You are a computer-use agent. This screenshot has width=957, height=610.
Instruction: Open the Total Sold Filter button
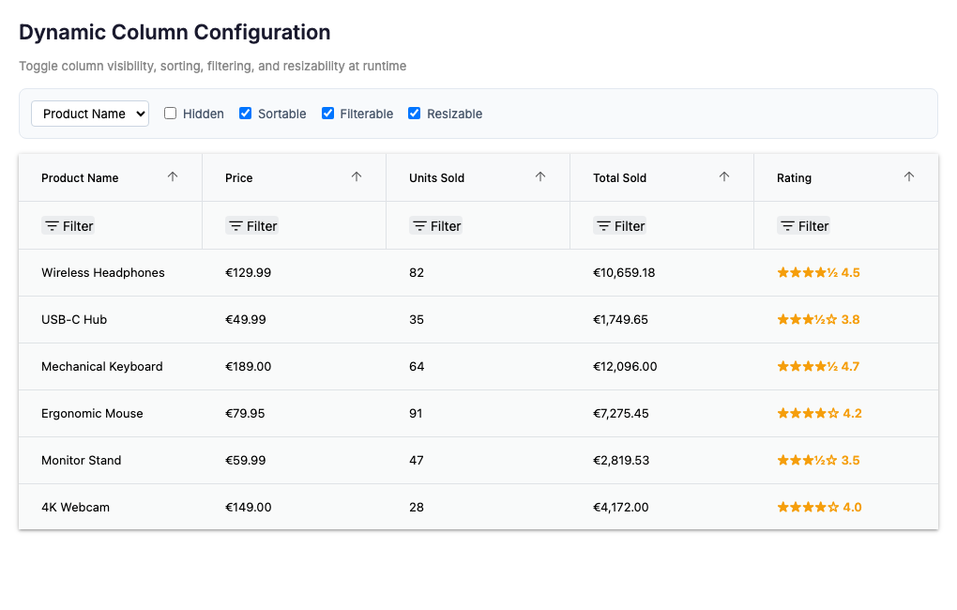point(620,226)
